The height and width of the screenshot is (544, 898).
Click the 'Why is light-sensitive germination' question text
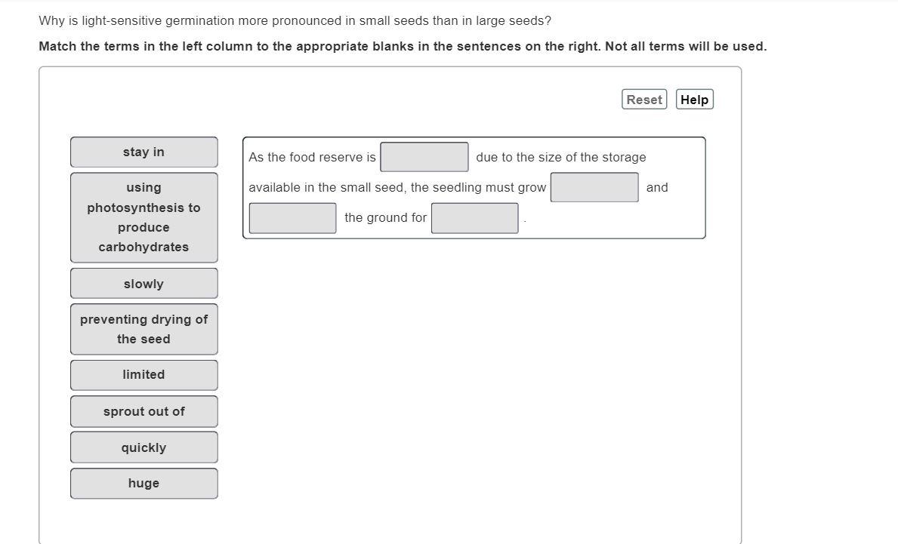pos(295,21)
